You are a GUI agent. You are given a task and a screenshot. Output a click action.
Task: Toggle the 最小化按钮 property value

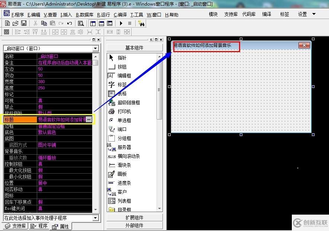coord(65,177)
